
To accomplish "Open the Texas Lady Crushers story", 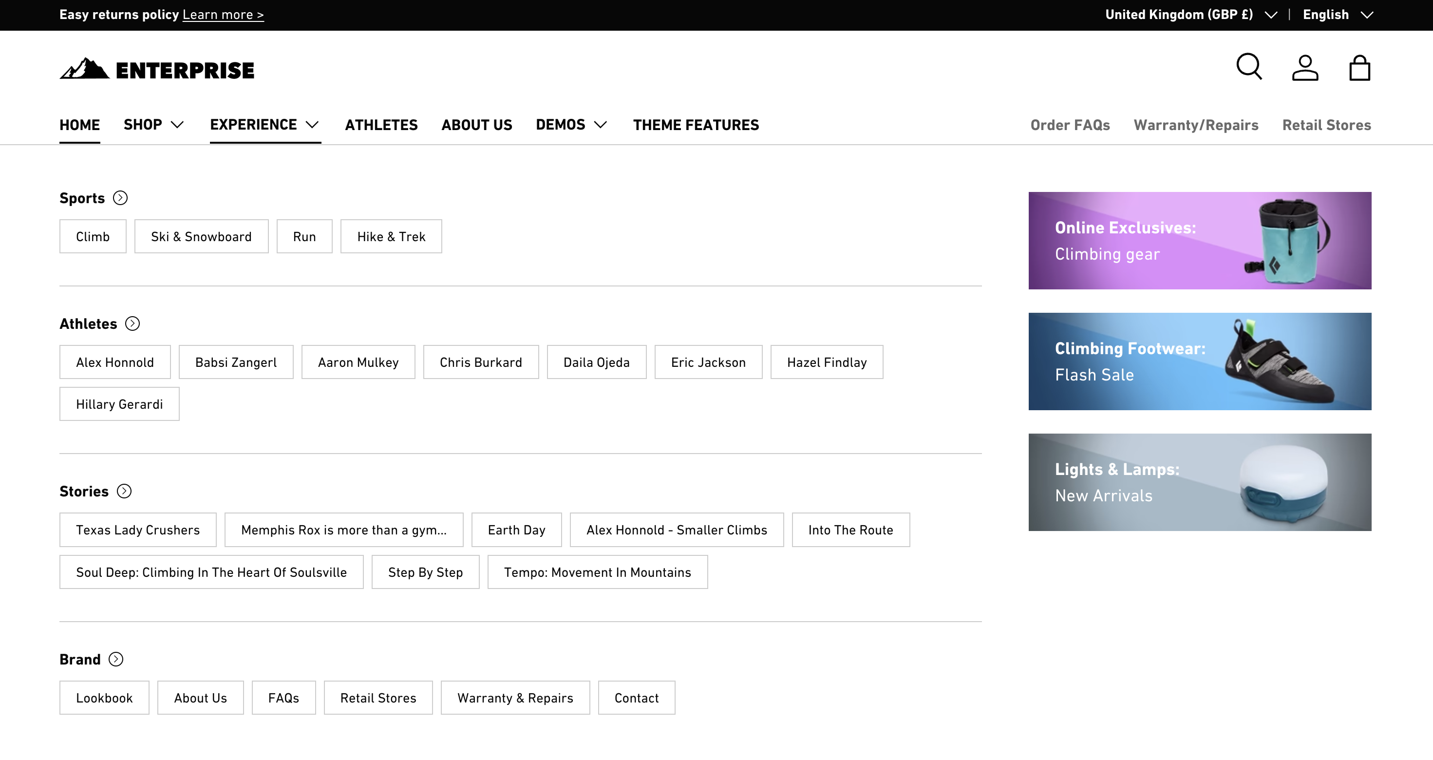I will [138, 530].
